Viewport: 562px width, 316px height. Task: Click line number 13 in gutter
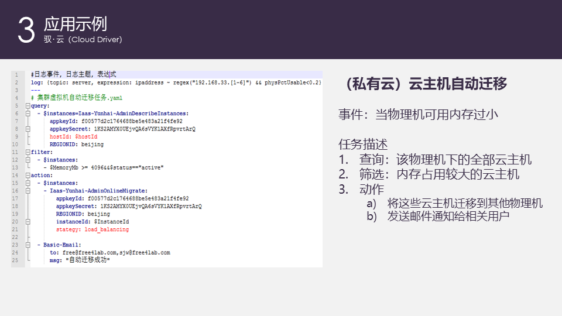pyautogui.click(x=17, y=167)
